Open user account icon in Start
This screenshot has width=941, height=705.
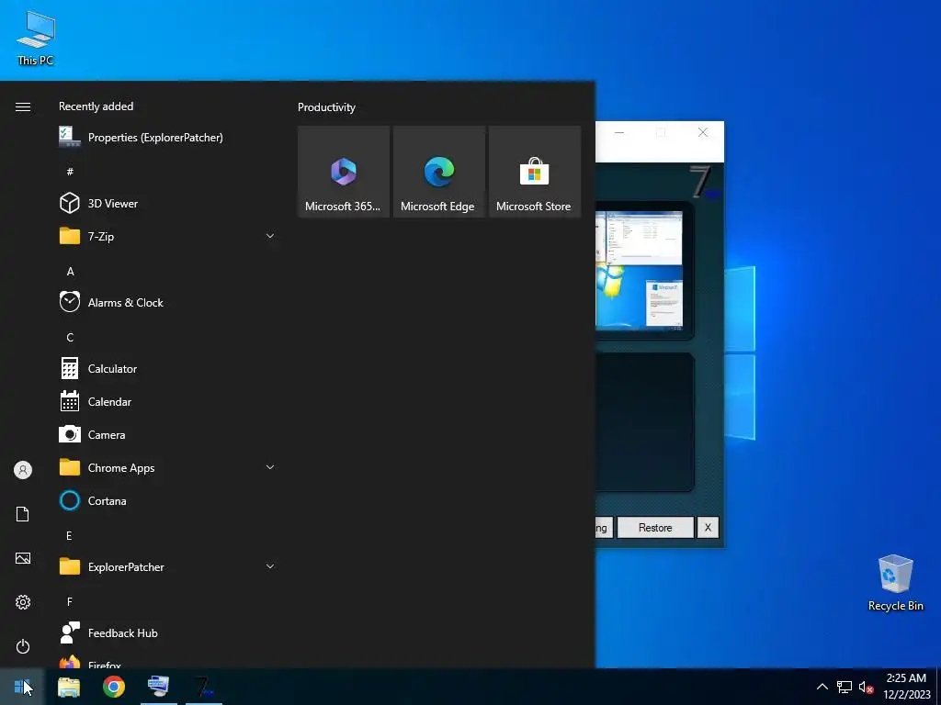[x=23, y=470]
